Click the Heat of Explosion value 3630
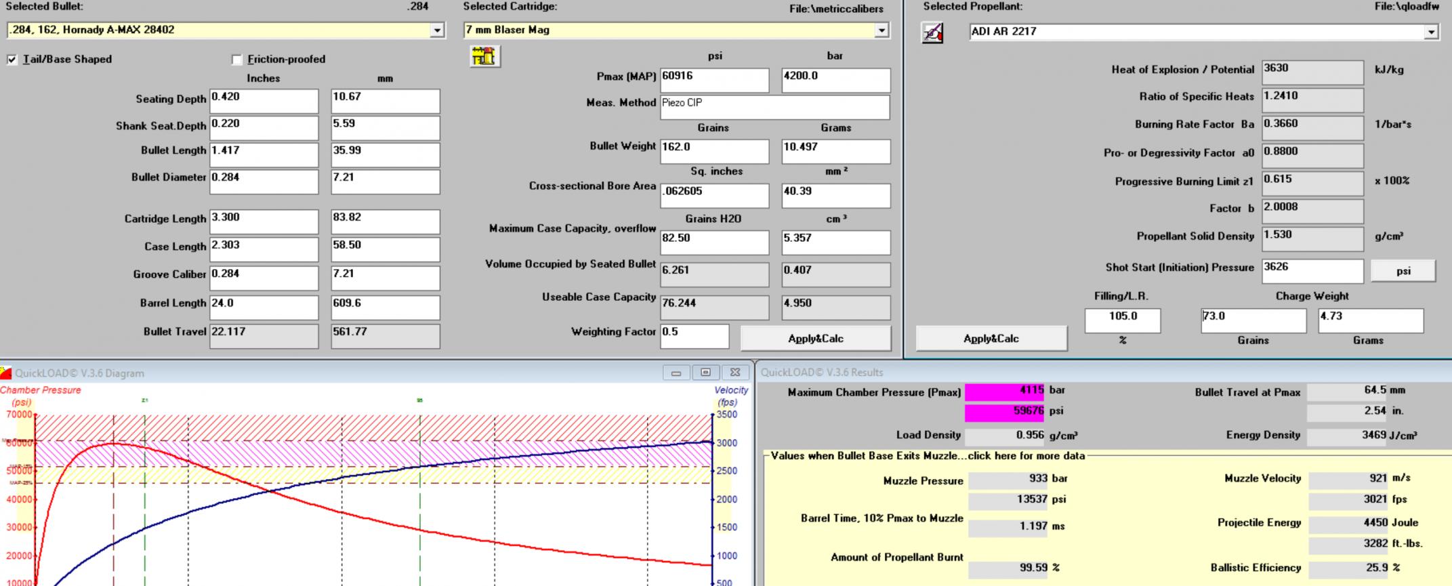Viewport: 1452px width, 586px height. 1312,72
